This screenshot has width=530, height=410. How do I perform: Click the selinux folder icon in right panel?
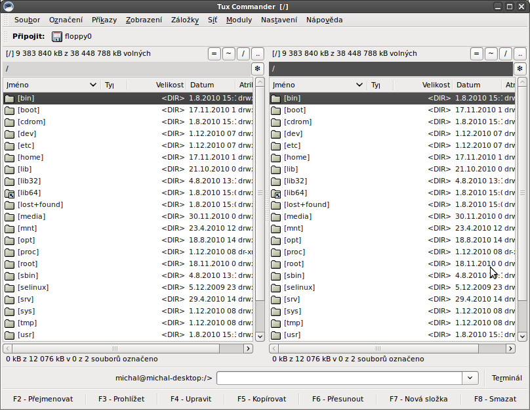point(275,288)
